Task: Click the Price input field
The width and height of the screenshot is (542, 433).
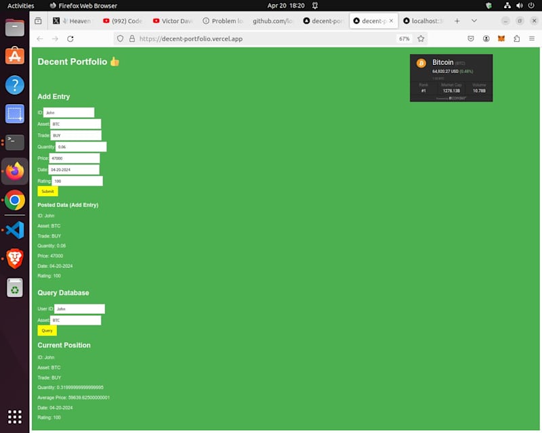Action: coord(75,158)
